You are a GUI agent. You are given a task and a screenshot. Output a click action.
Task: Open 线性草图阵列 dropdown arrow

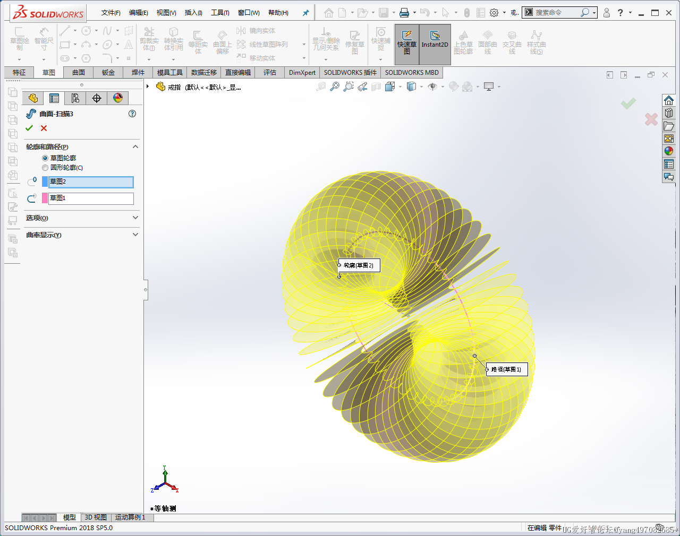[x=304, y=45]
